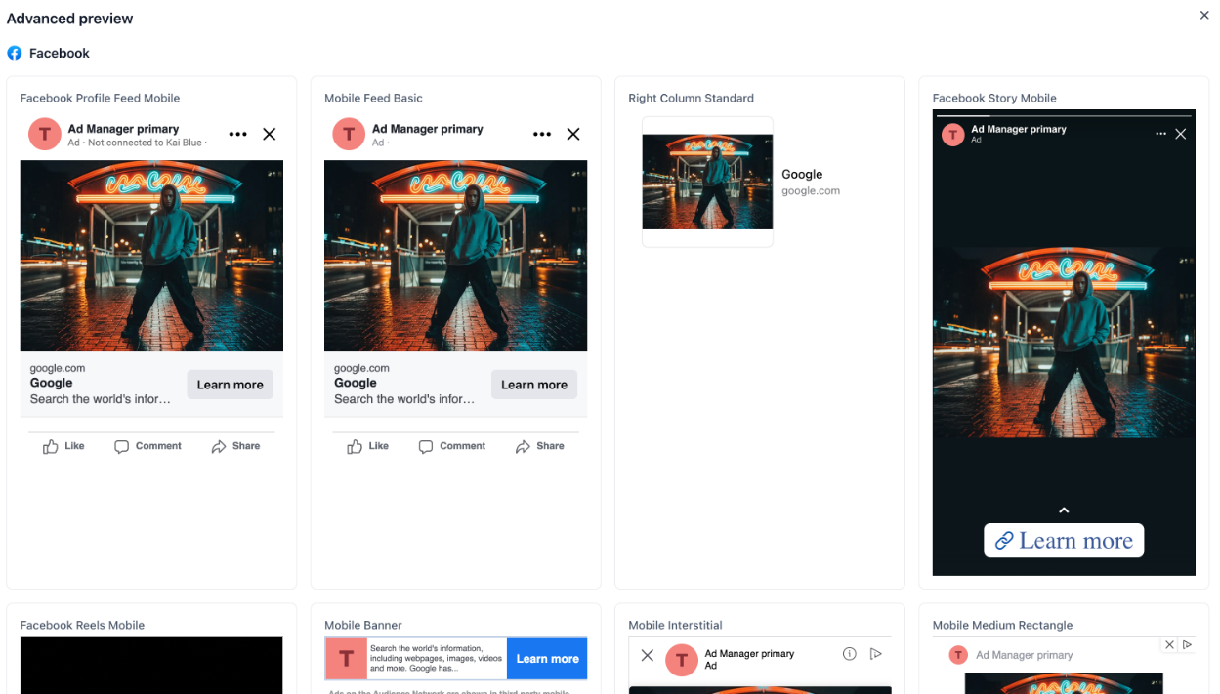This screenshot has width=1220, height=694.
Task: Click Like in Mobile Feed Basic
Action: coord(367,446)
